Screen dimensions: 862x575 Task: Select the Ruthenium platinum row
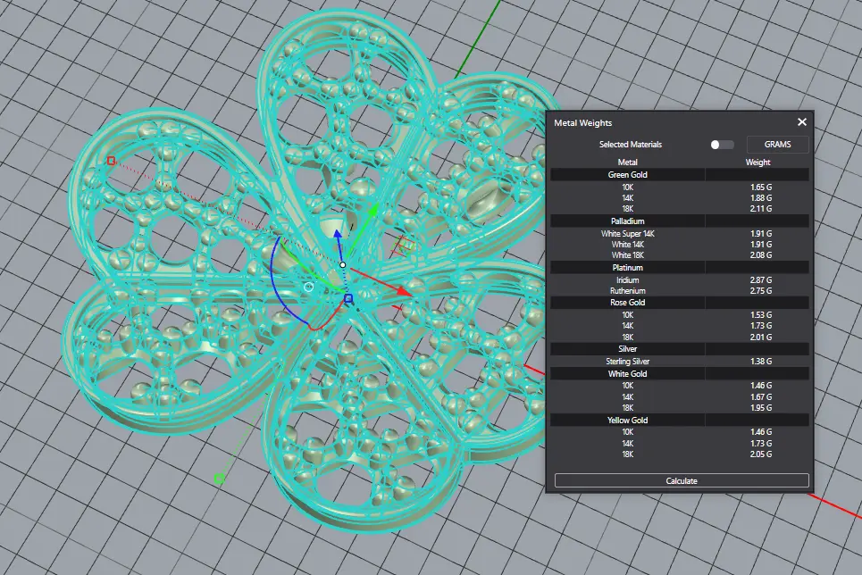[x=680, y=291]
